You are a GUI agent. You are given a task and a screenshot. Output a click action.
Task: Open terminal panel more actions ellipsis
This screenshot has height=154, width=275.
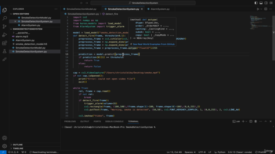(261, 121)
